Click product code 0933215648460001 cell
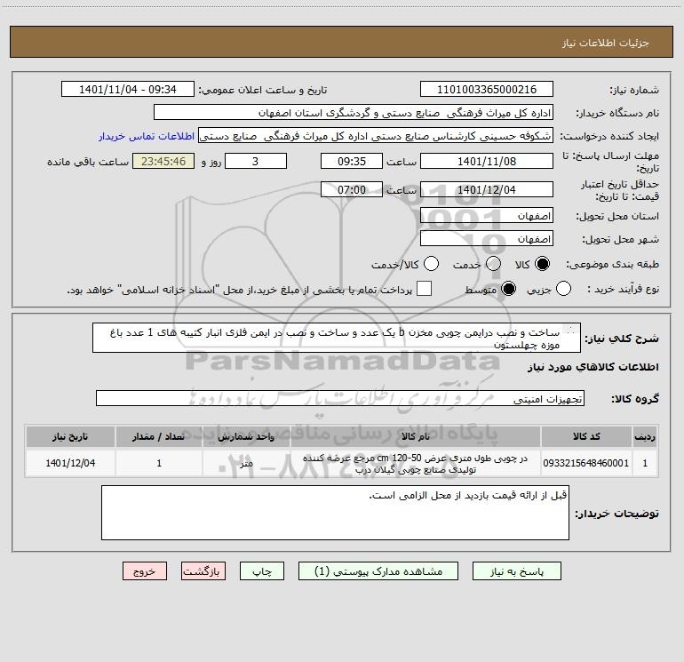Screen dimensions: 684x662 [586, 463]
